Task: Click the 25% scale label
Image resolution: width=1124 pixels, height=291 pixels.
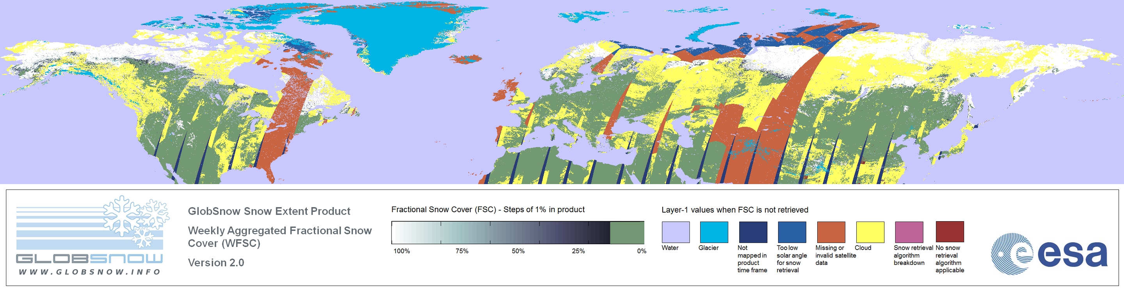Action: 578,251
